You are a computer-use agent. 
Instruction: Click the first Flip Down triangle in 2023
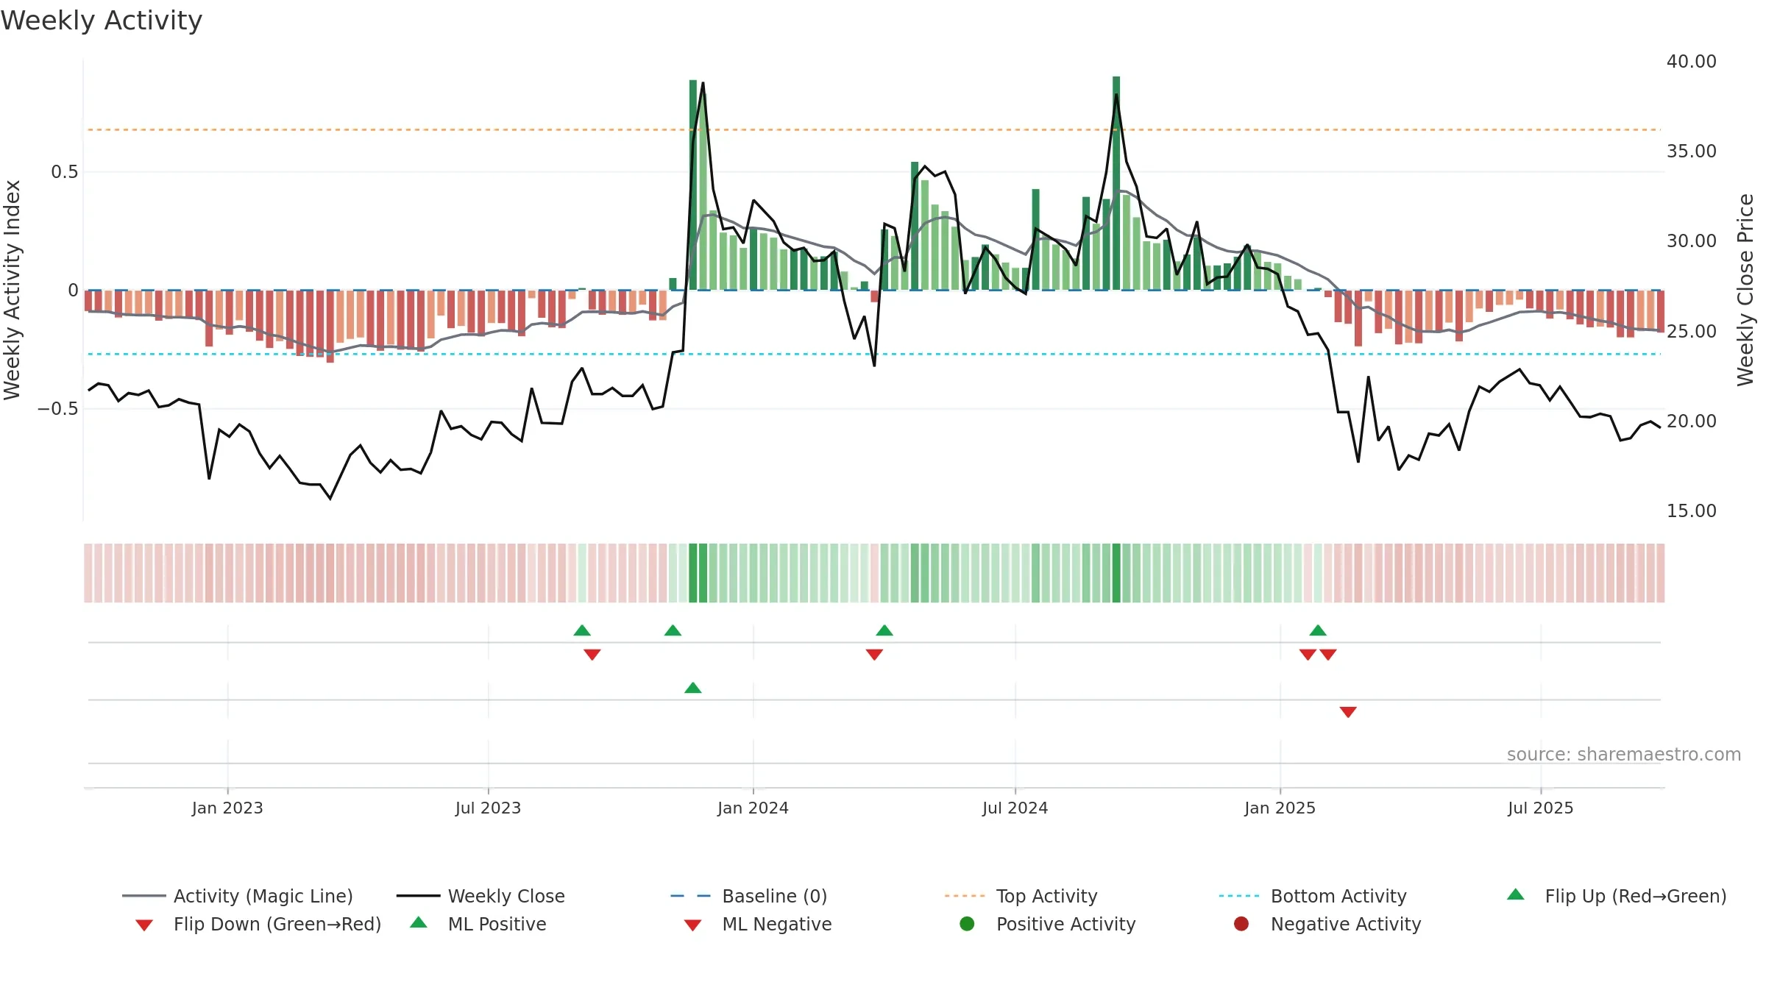click(592, 655)
